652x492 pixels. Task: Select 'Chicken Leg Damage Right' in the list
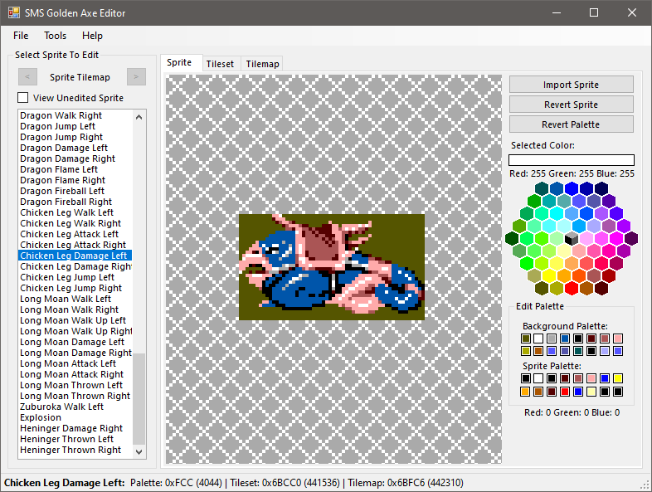pyautogui.click(x=75, y=266)
